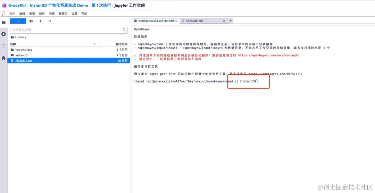This screenshot has height=193, width=375.
Task: Click the terminal command prompt line
Action: coord(195,81)
